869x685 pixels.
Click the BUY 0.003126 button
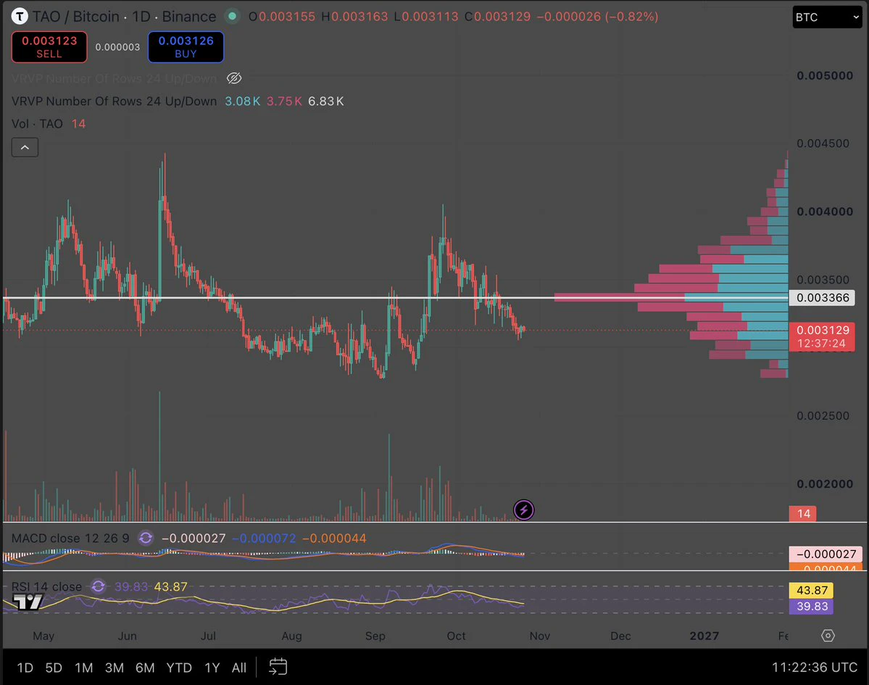click(186, 47)
